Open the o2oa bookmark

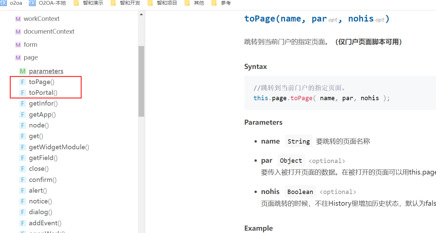point(11,3)
